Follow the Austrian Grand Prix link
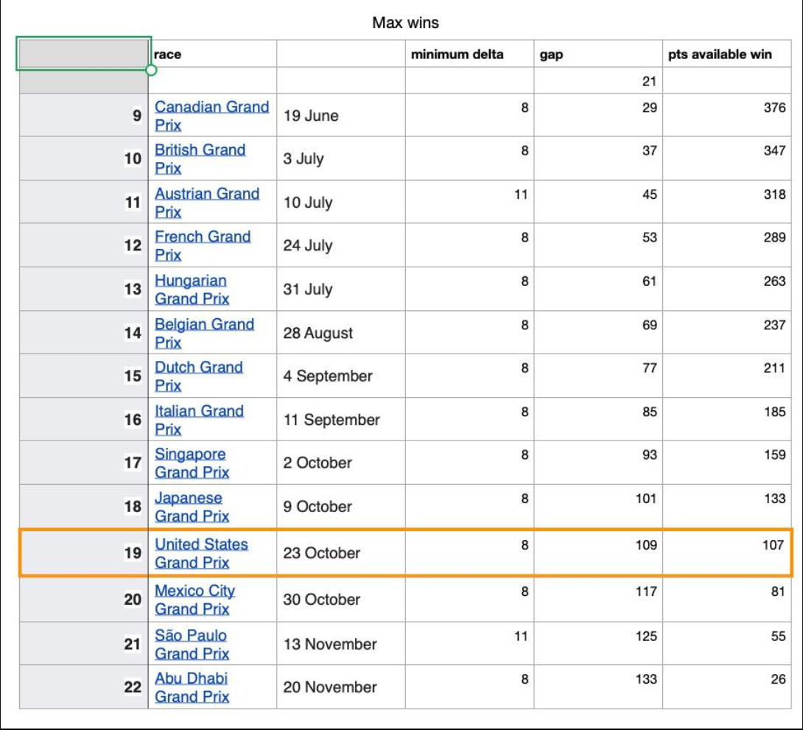803x730 pixels. (x=207, y=203)
